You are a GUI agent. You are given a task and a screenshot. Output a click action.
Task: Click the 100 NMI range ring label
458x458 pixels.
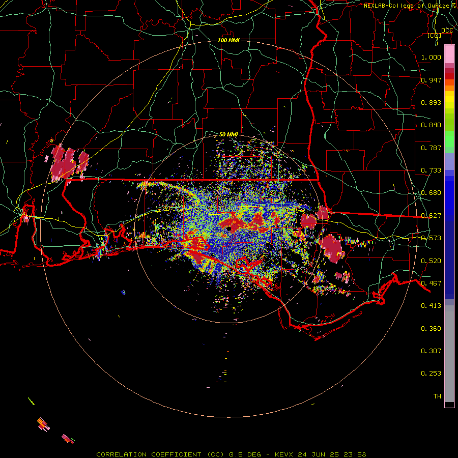tap(228, 40)
